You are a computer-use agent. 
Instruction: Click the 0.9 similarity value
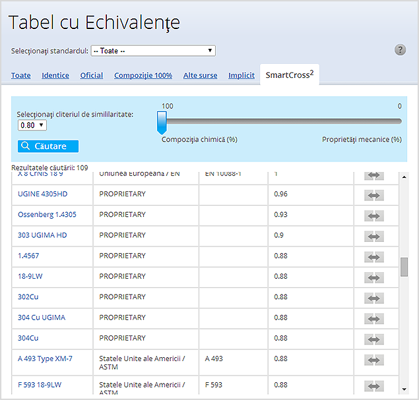(278, 235)
